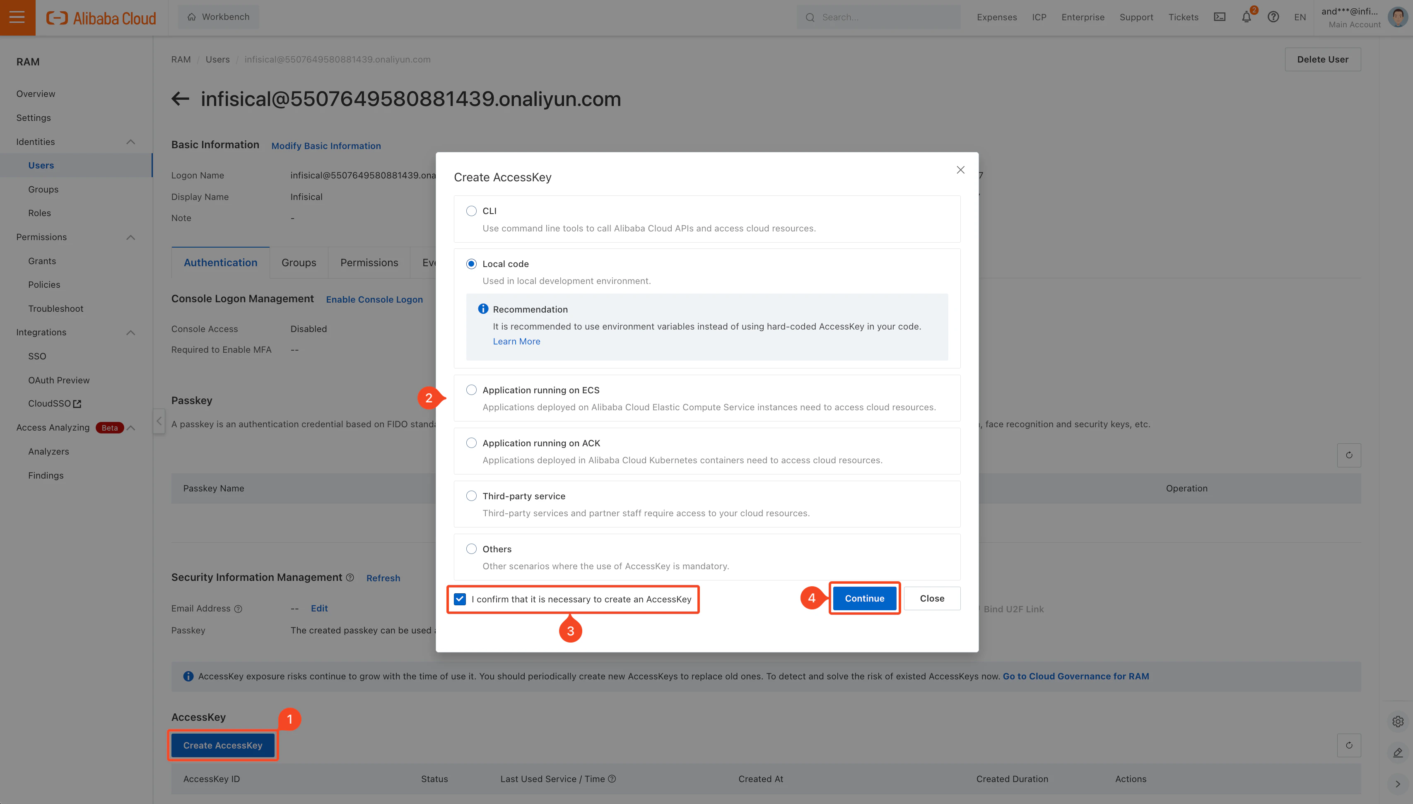This screenshot has width=1413, height=804.
Task: Switch to the Authentication tab
Action: [220, 263]
